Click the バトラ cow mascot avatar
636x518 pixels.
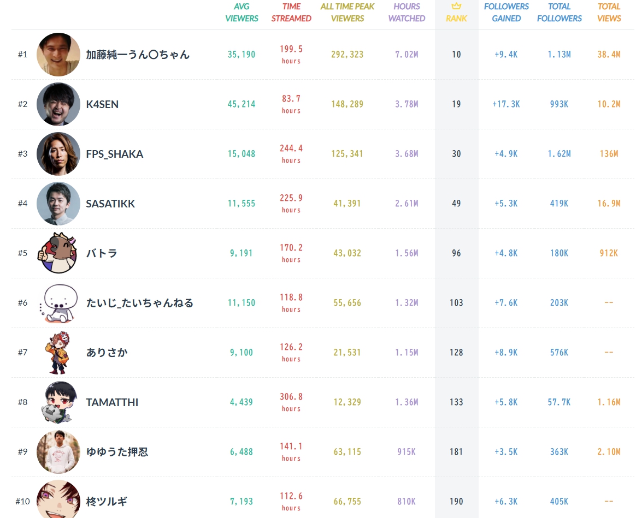click(57, 253)
